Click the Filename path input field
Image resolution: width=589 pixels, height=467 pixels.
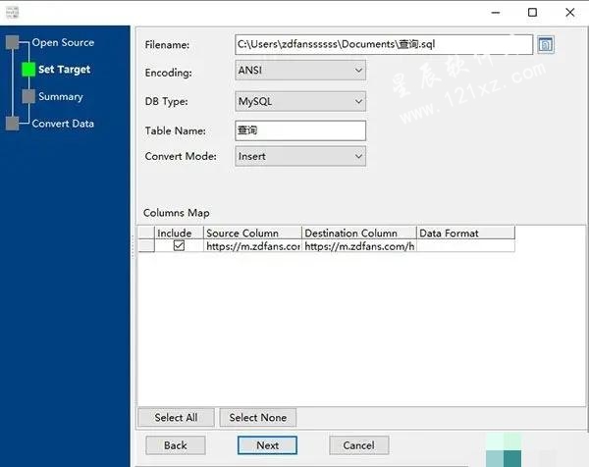point(384,44)
